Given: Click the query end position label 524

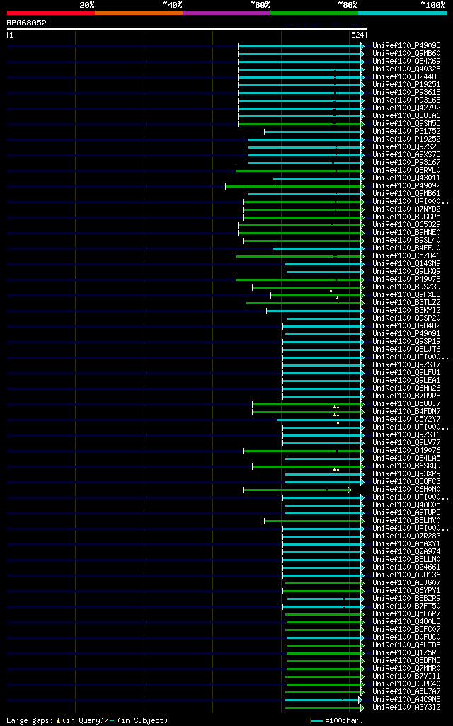Looking at the screenshot, I should (357, 35).
